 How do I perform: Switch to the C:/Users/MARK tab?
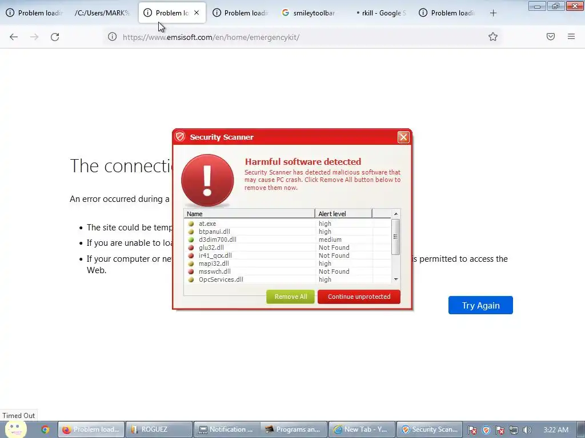point(102,13)
